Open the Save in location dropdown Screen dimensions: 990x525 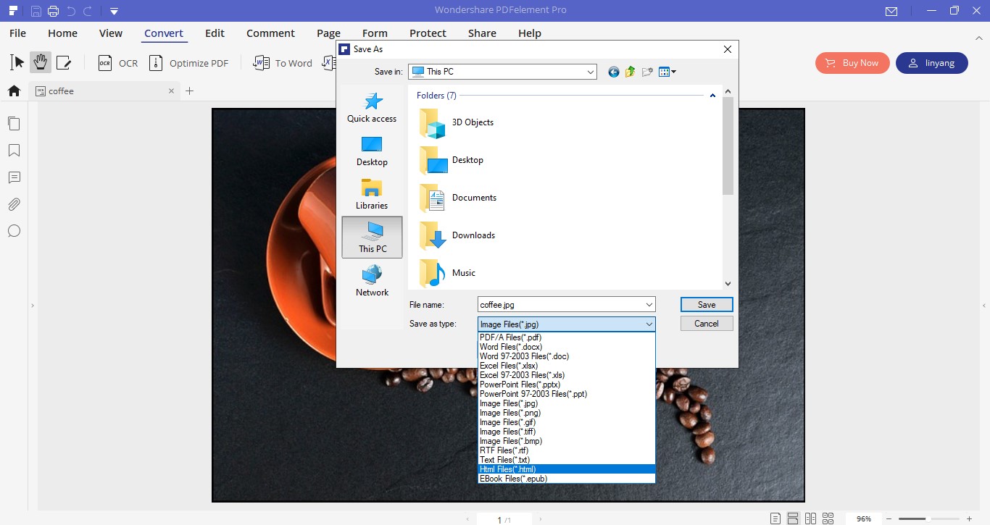click(591, 72)
